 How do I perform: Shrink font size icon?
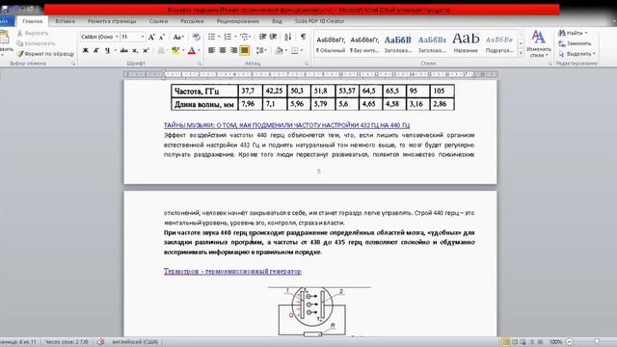coord(162,37)
